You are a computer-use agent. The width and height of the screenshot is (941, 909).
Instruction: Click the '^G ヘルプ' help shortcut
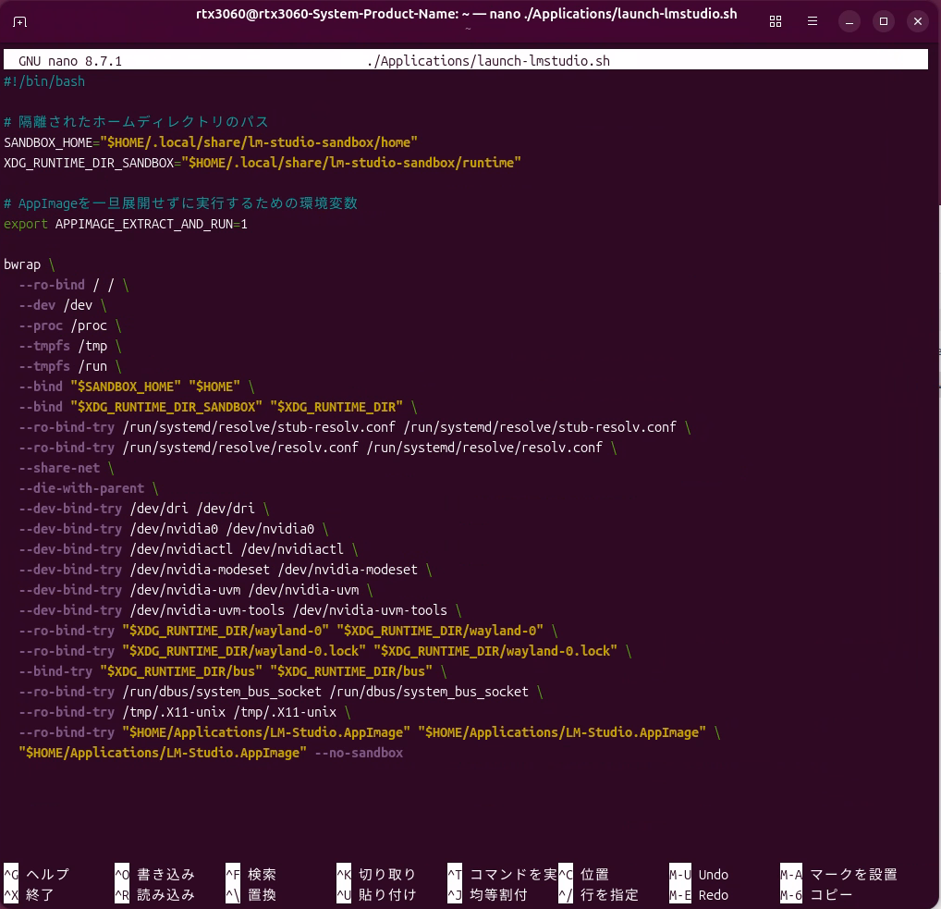pos(37,875)
